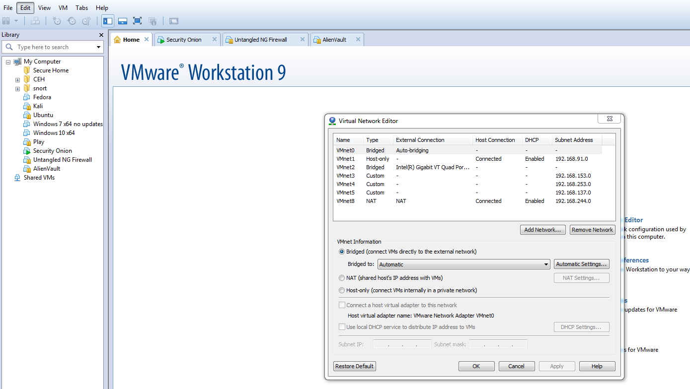690x389 pixels.
Task: Open the library search dropdown arrow
Action: 98,47
